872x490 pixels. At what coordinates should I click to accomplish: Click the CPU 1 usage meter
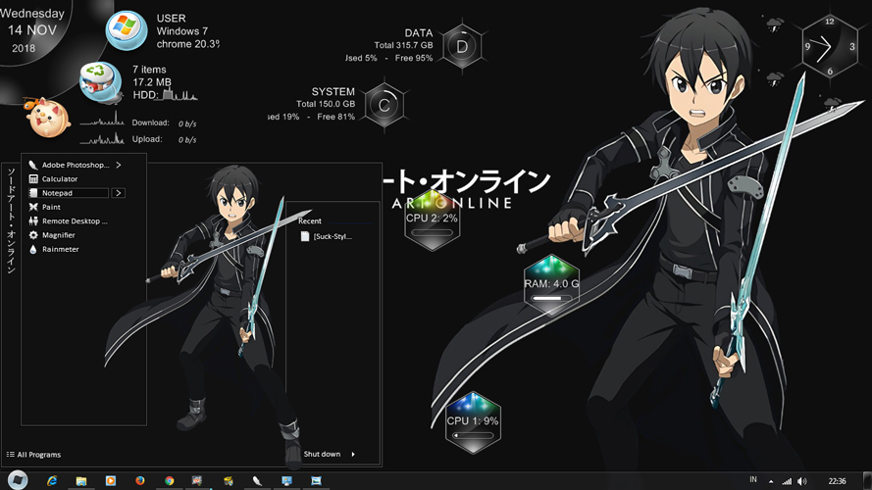click(473, 422)
